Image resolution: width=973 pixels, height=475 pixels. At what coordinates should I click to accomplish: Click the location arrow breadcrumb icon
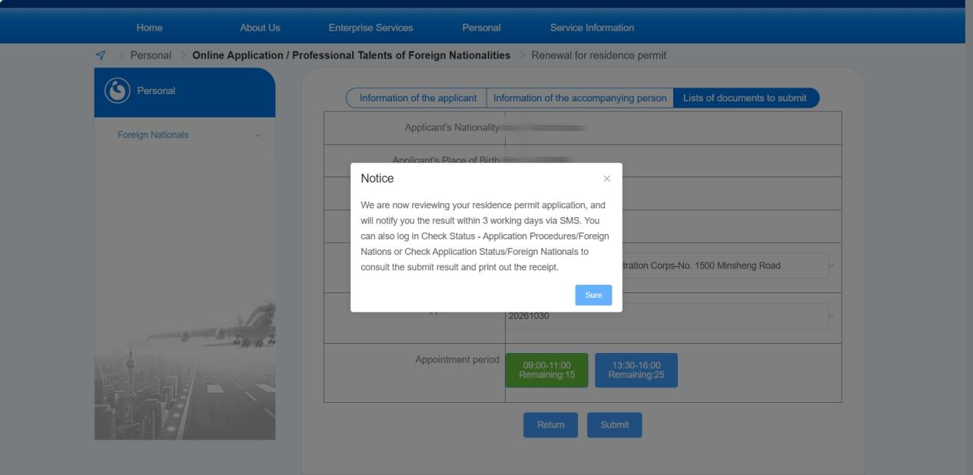point(100,55)
